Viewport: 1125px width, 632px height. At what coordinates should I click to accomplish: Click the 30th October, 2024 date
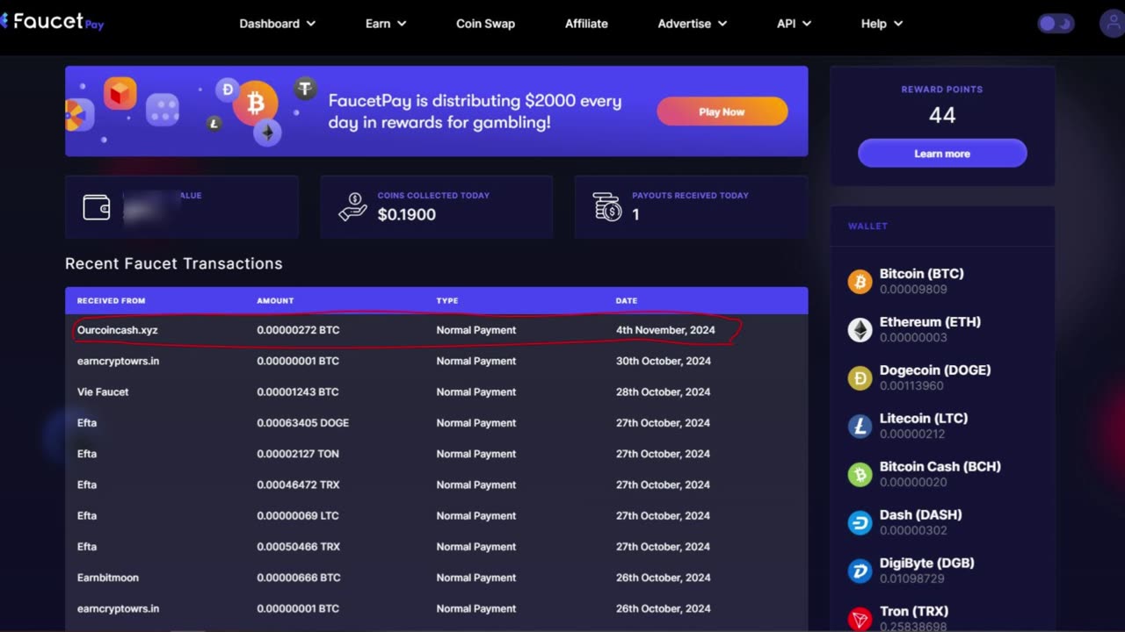tap(664, 361)
